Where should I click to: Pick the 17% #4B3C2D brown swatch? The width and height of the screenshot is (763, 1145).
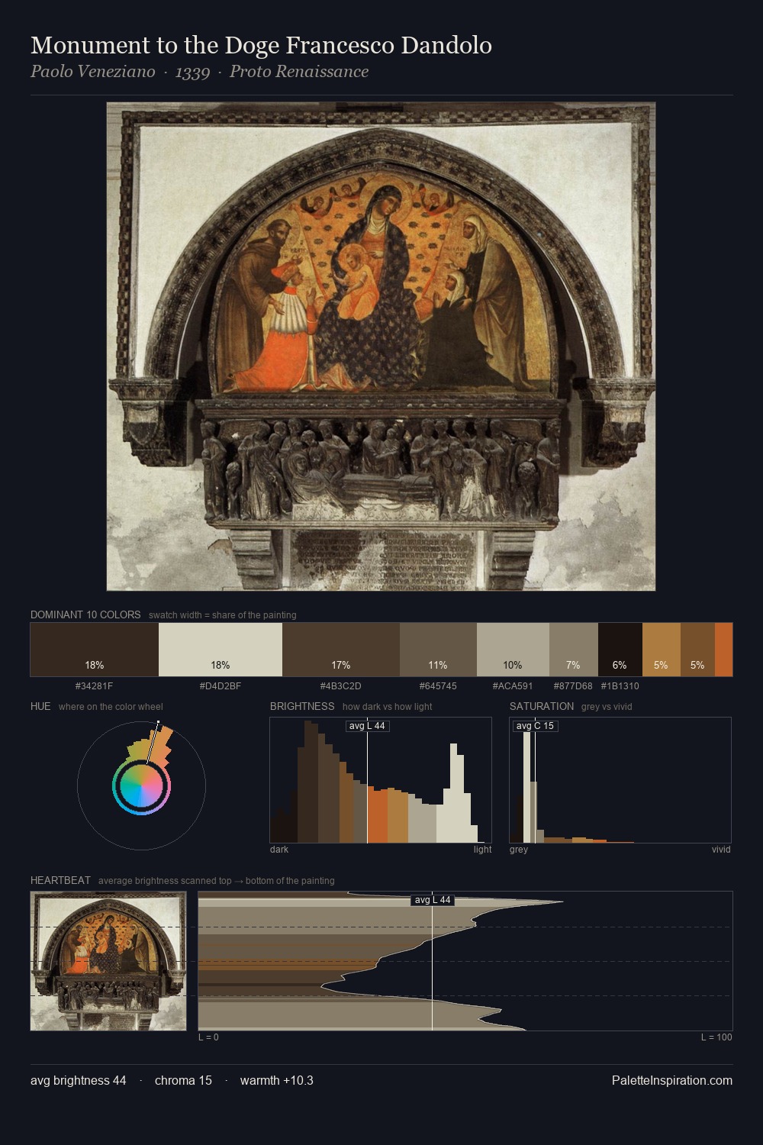point(341,650)
